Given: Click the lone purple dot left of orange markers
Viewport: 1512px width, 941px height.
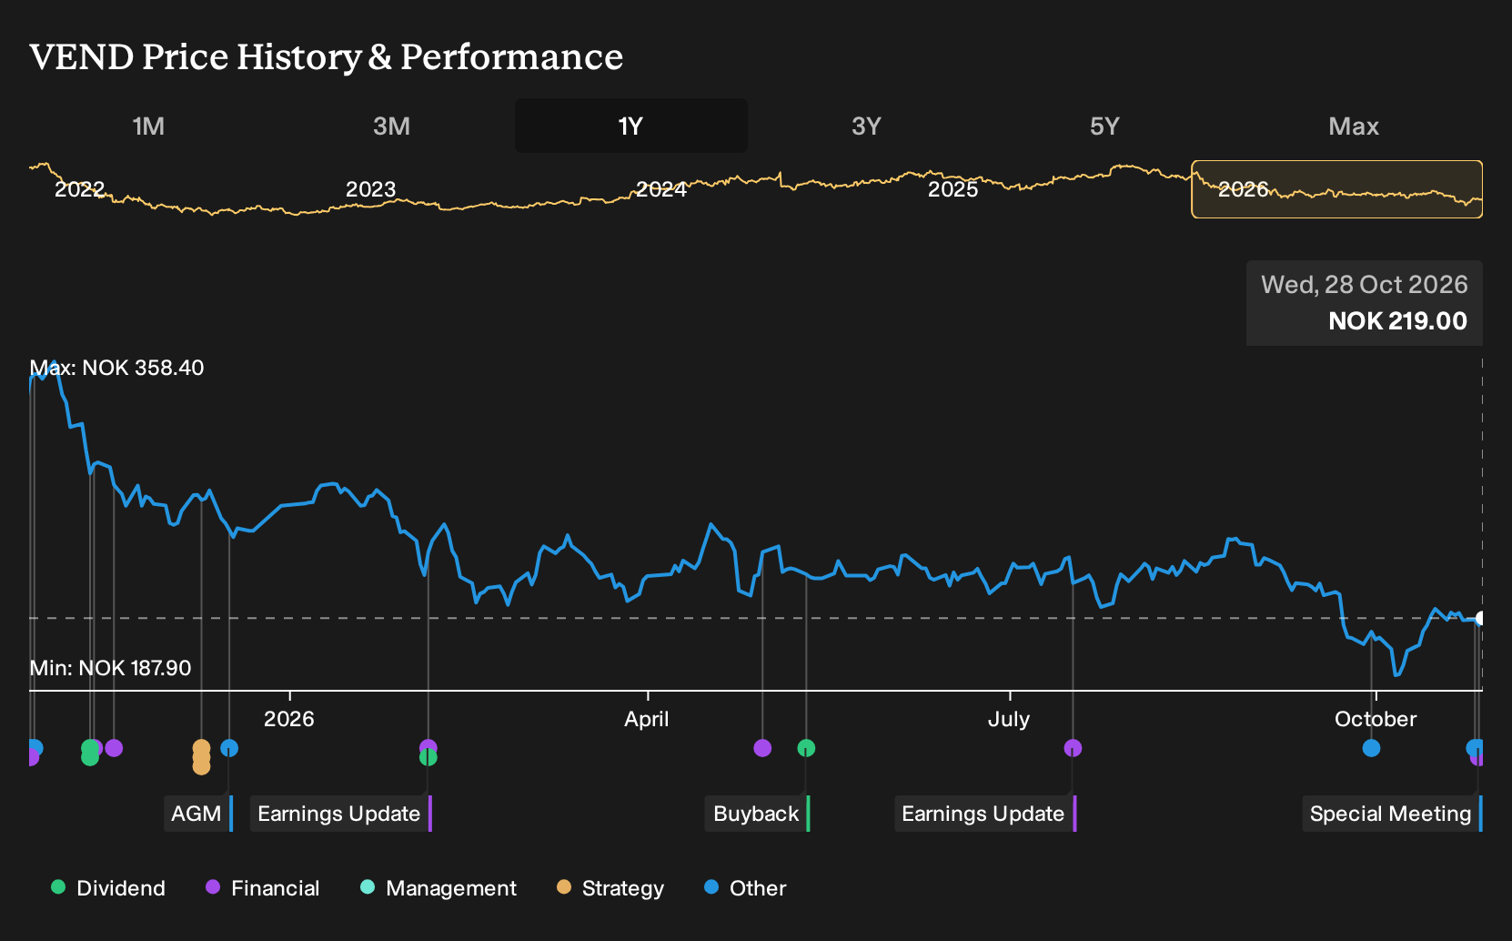Looking at the screenshot, I should [114, 748].
